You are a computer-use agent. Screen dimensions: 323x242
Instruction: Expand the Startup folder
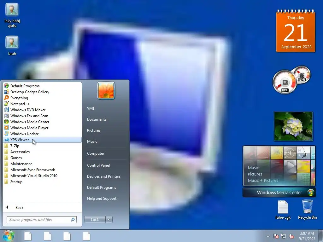(42, 181)
